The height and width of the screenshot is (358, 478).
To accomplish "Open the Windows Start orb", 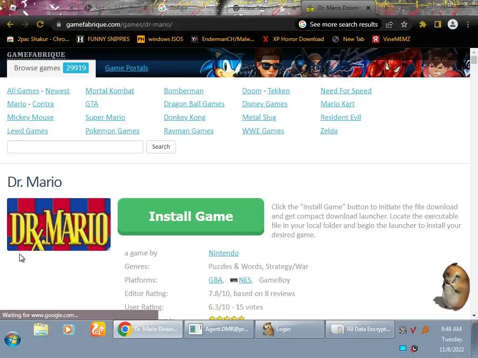I will [13, 338].
